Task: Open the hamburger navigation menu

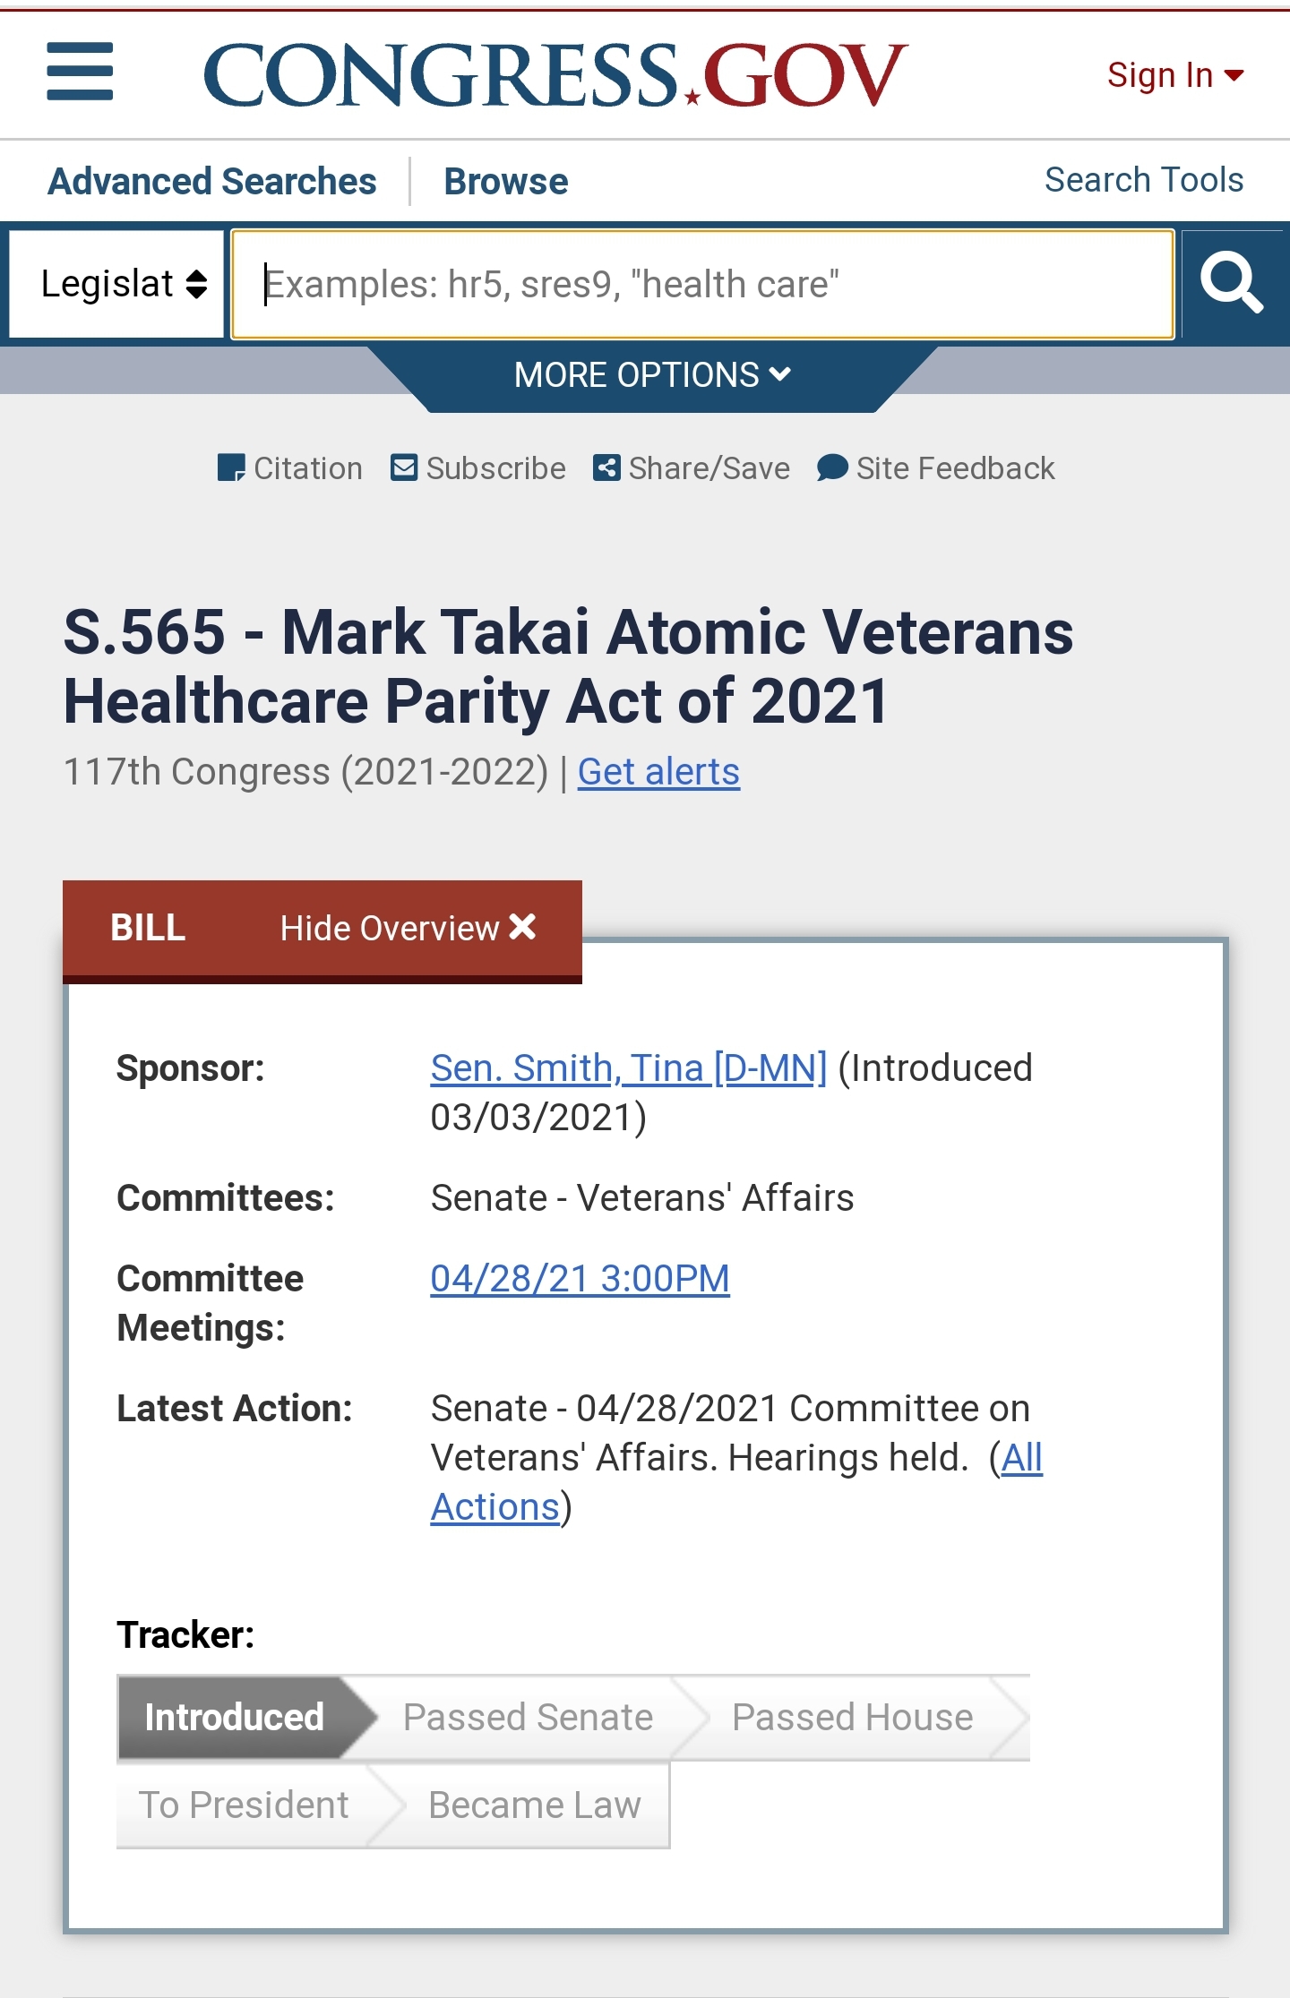Action: 80,72
